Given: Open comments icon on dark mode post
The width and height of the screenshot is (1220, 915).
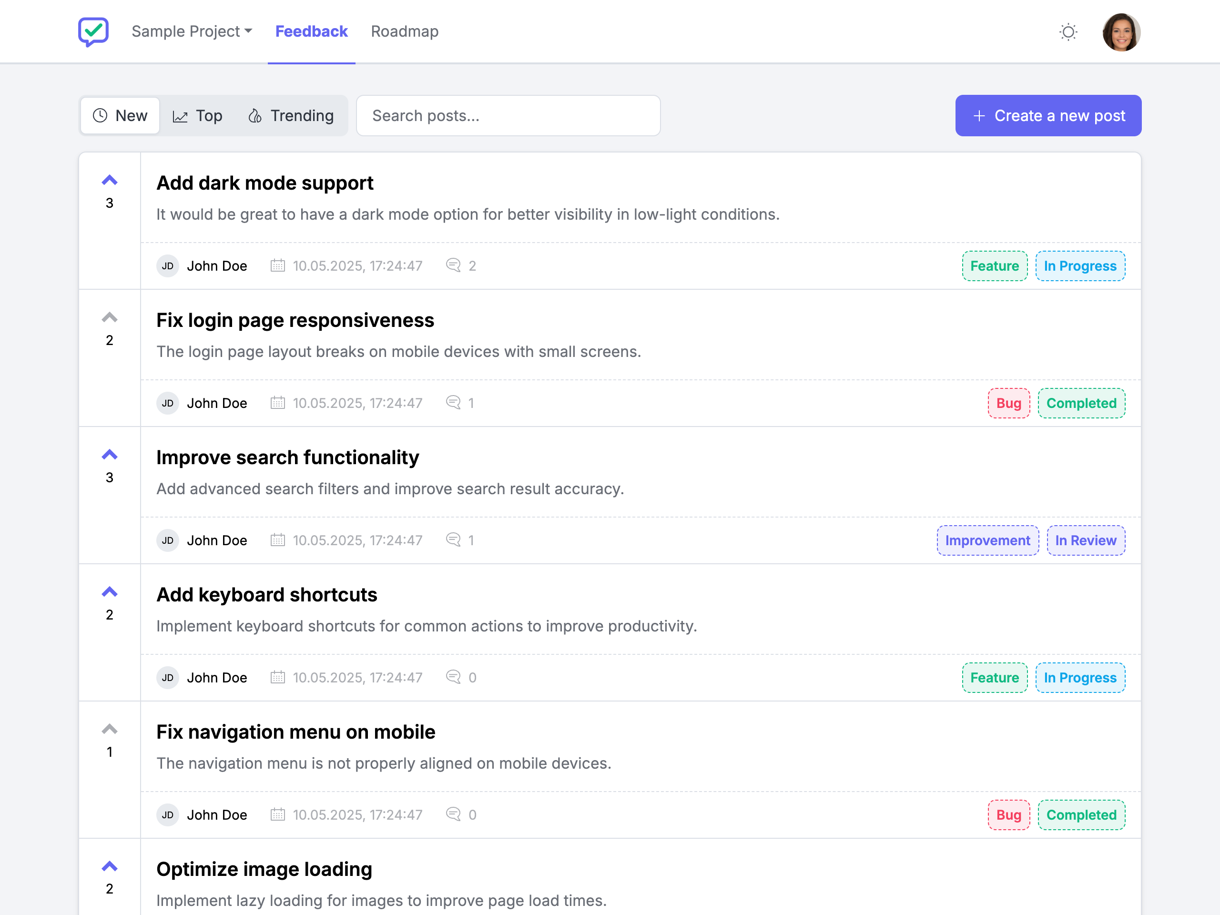Looking at the screenshot, I should click(453, 265).
